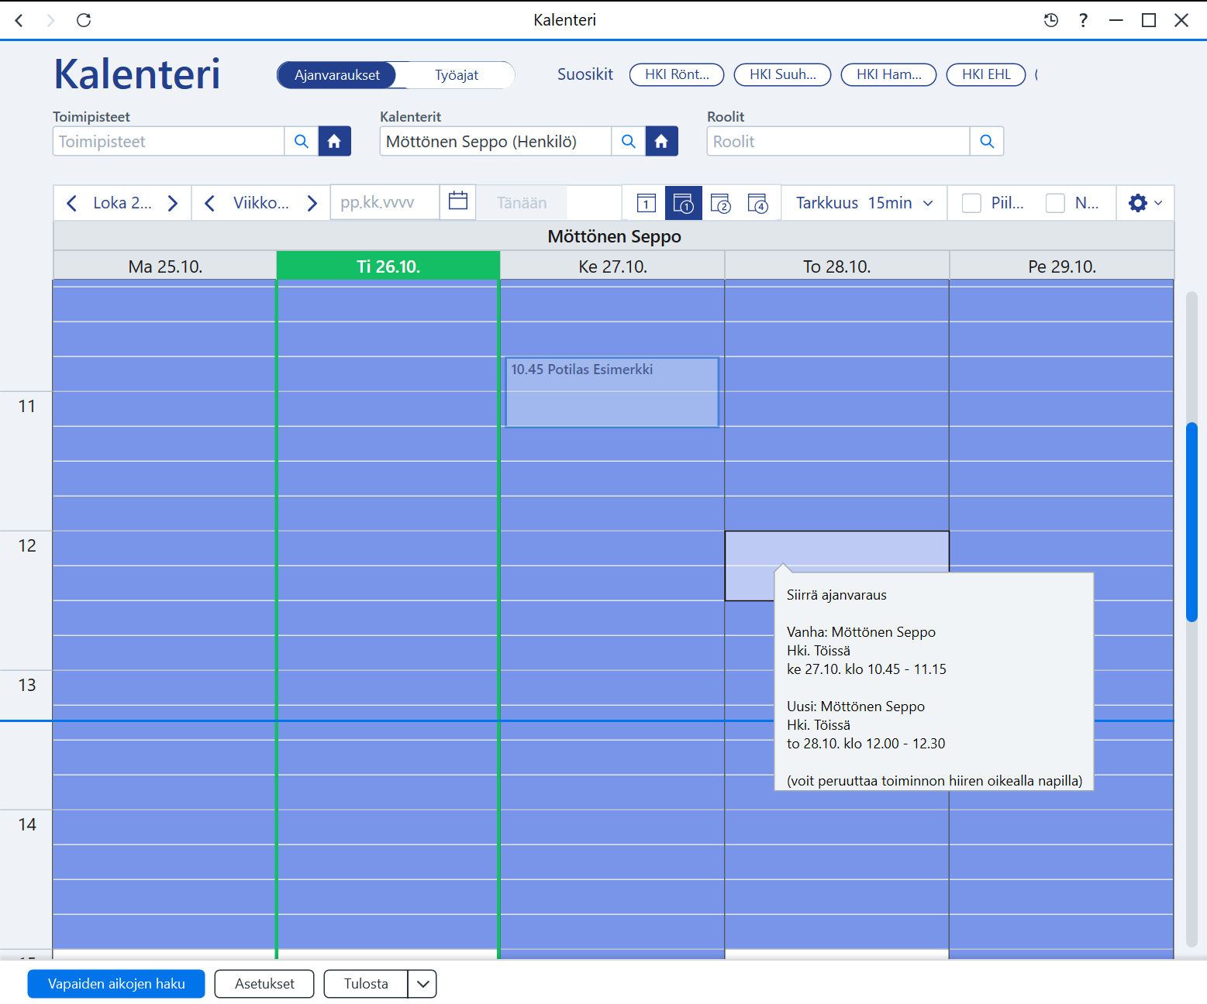Image resolution: width=1207 pixels, height=1004 pixels.
Task: Select favorite HKI Rönt...
Action: (x=677, y=74)
